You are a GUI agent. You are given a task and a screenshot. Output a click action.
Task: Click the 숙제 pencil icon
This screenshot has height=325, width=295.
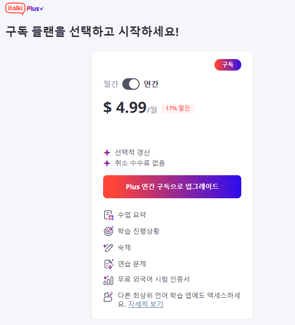click(108, 248)
